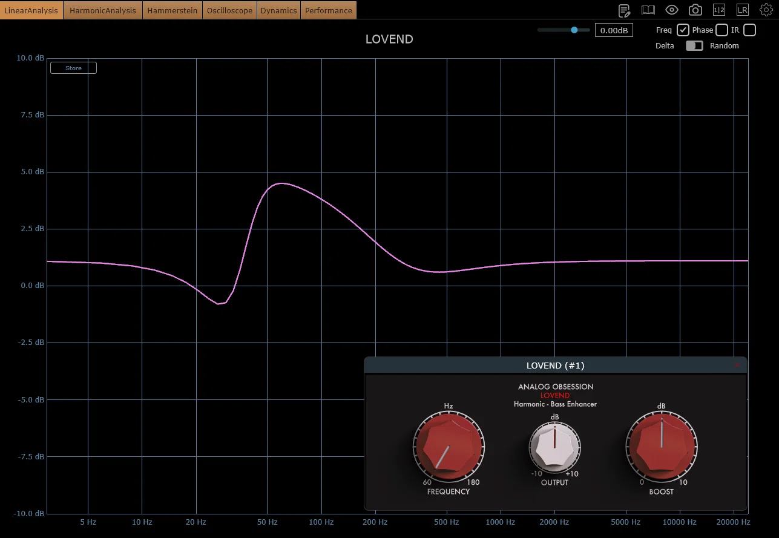The height and width of the screenshot is (538, 779).
Task: Click the LOVEND graph title
Action: click(x=389, y=39)
